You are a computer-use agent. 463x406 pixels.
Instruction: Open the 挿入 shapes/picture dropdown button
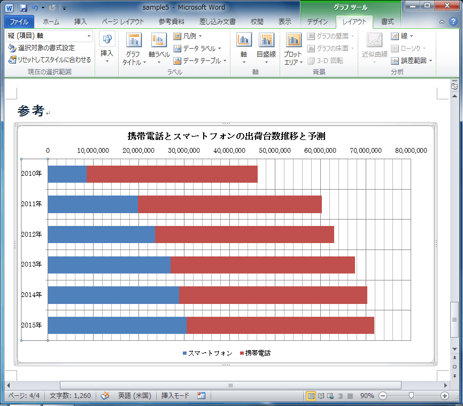[107, 48]
